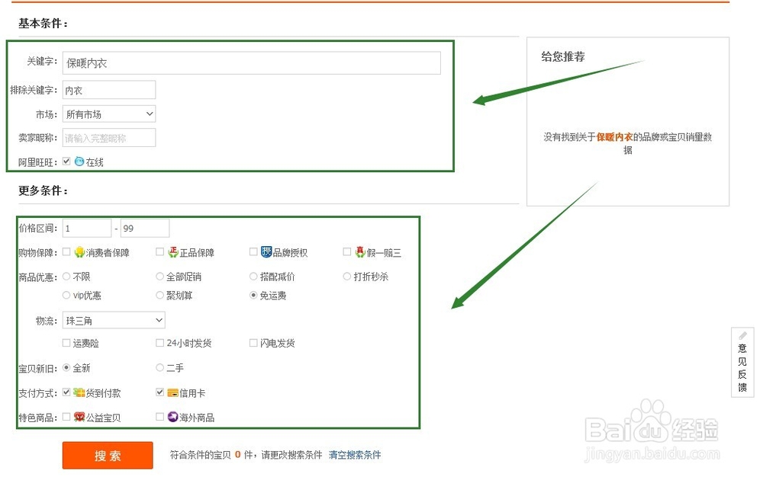Click the 品牌授权 blue badge icon

pyautogui.click(x=265, y=251)
